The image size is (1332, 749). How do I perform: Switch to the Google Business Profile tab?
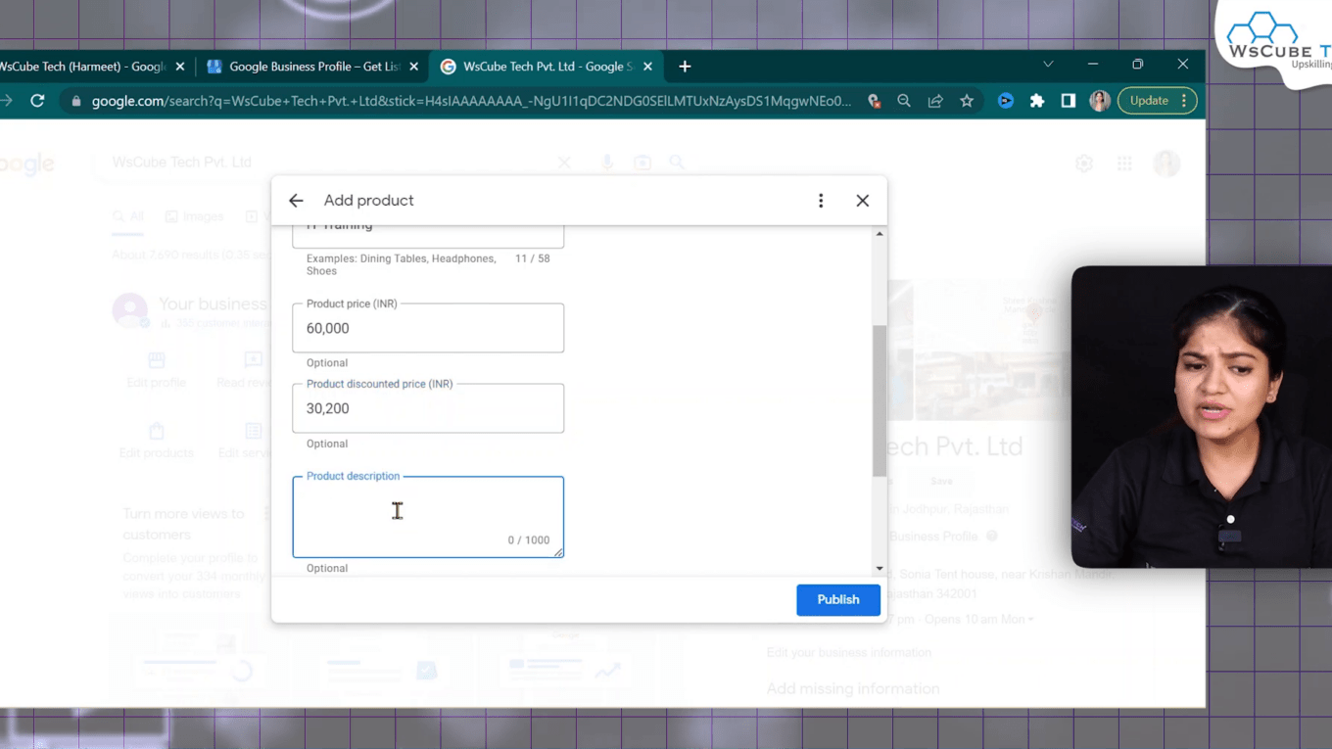(305, 67)
